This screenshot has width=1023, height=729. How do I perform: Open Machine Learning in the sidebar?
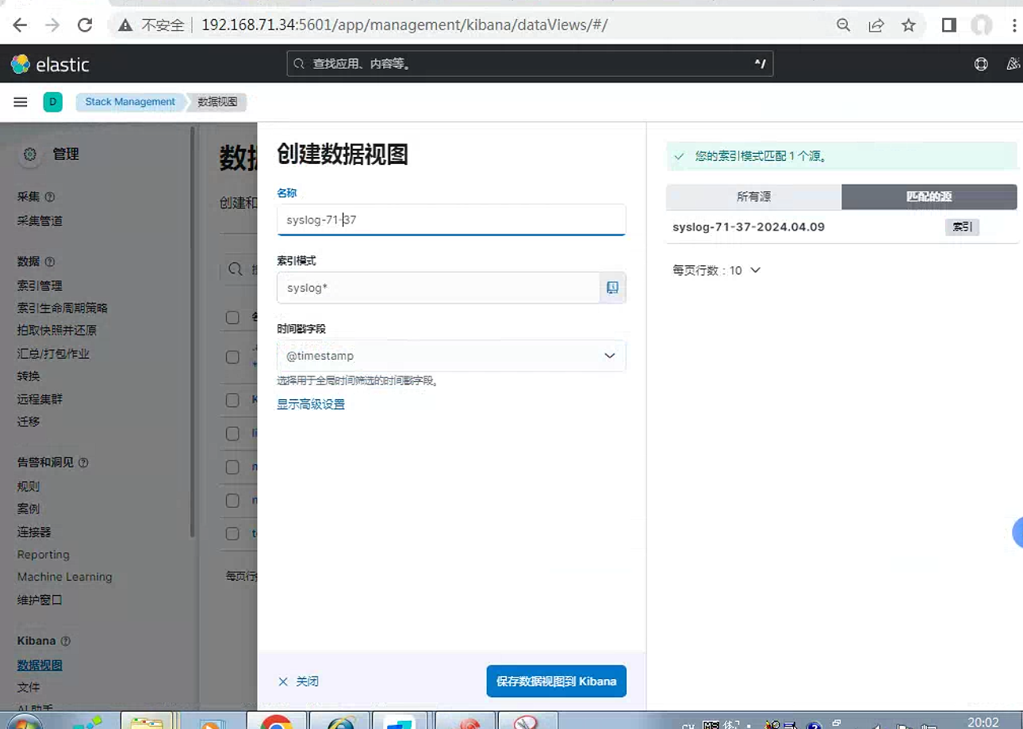tap(65, 577)
